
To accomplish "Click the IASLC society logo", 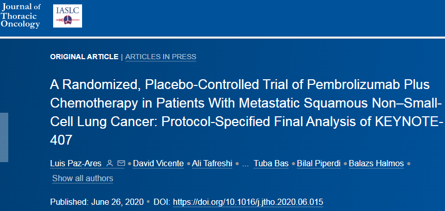I will tap(68, 16).
